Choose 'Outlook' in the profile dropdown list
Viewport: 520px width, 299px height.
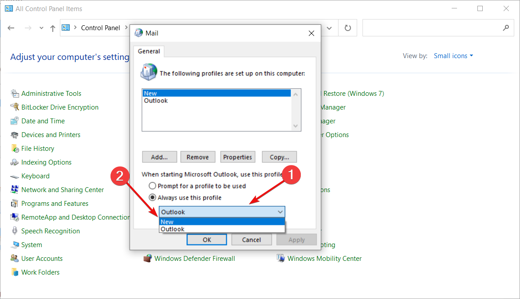pos(222,229)
